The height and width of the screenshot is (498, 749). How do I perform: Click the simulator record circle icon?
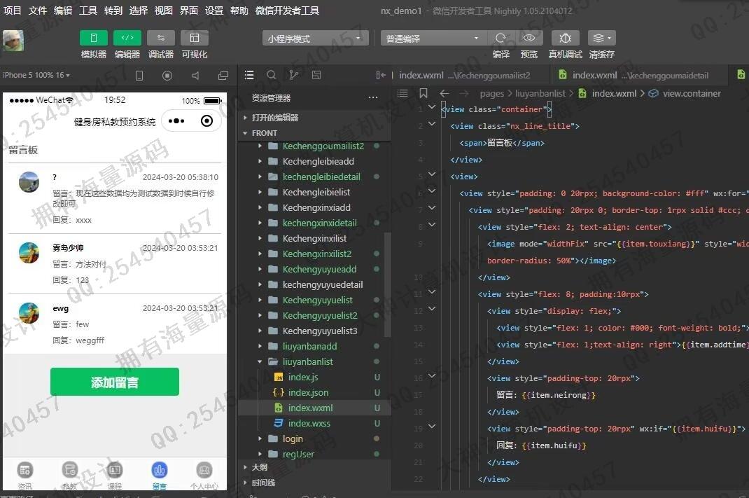tap(167, 76)
